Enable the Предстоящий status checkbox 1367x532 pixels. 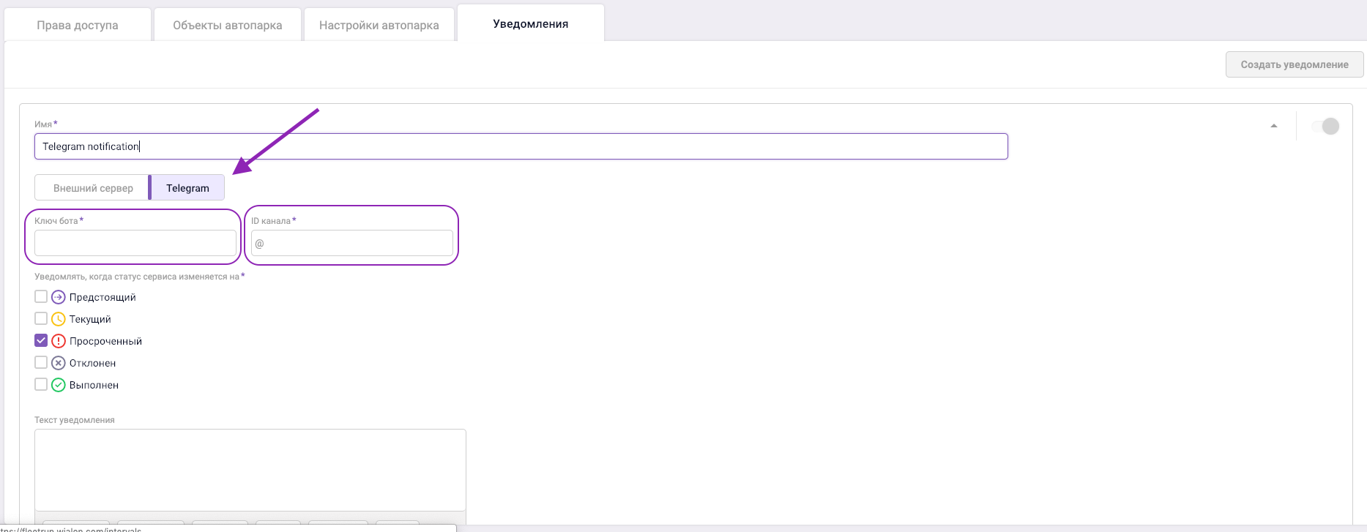41,296
